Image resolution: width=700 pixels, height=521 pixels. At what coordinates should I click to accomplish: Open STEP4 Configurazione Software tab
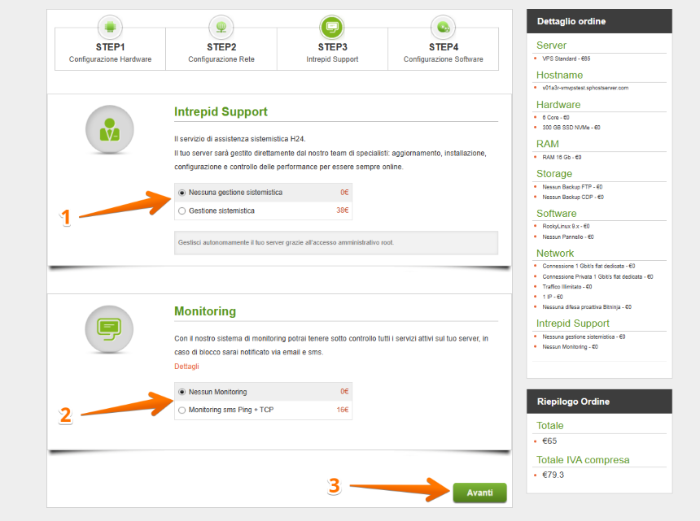[x=443, y=53]
